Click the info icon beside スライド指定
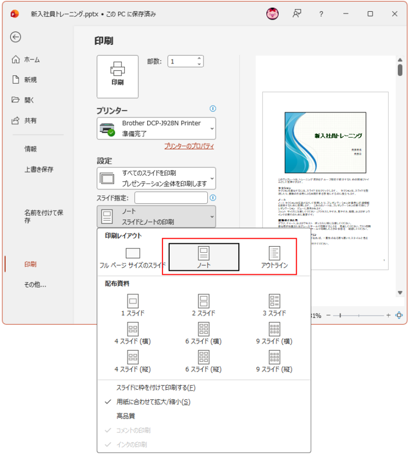409x455 pixels. (x=213, y=198)
